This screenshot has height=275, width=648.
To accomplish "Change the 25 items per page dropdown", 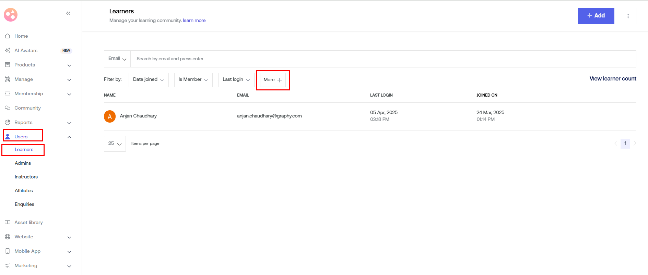I will (115, 144).
